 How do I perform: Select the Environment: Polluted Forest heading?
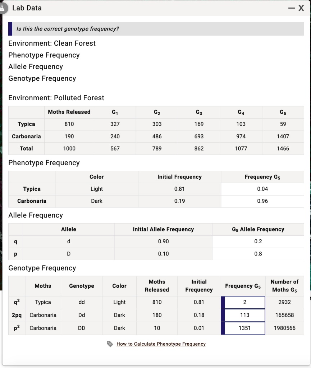pyautogui.click(x=55, y=98)
